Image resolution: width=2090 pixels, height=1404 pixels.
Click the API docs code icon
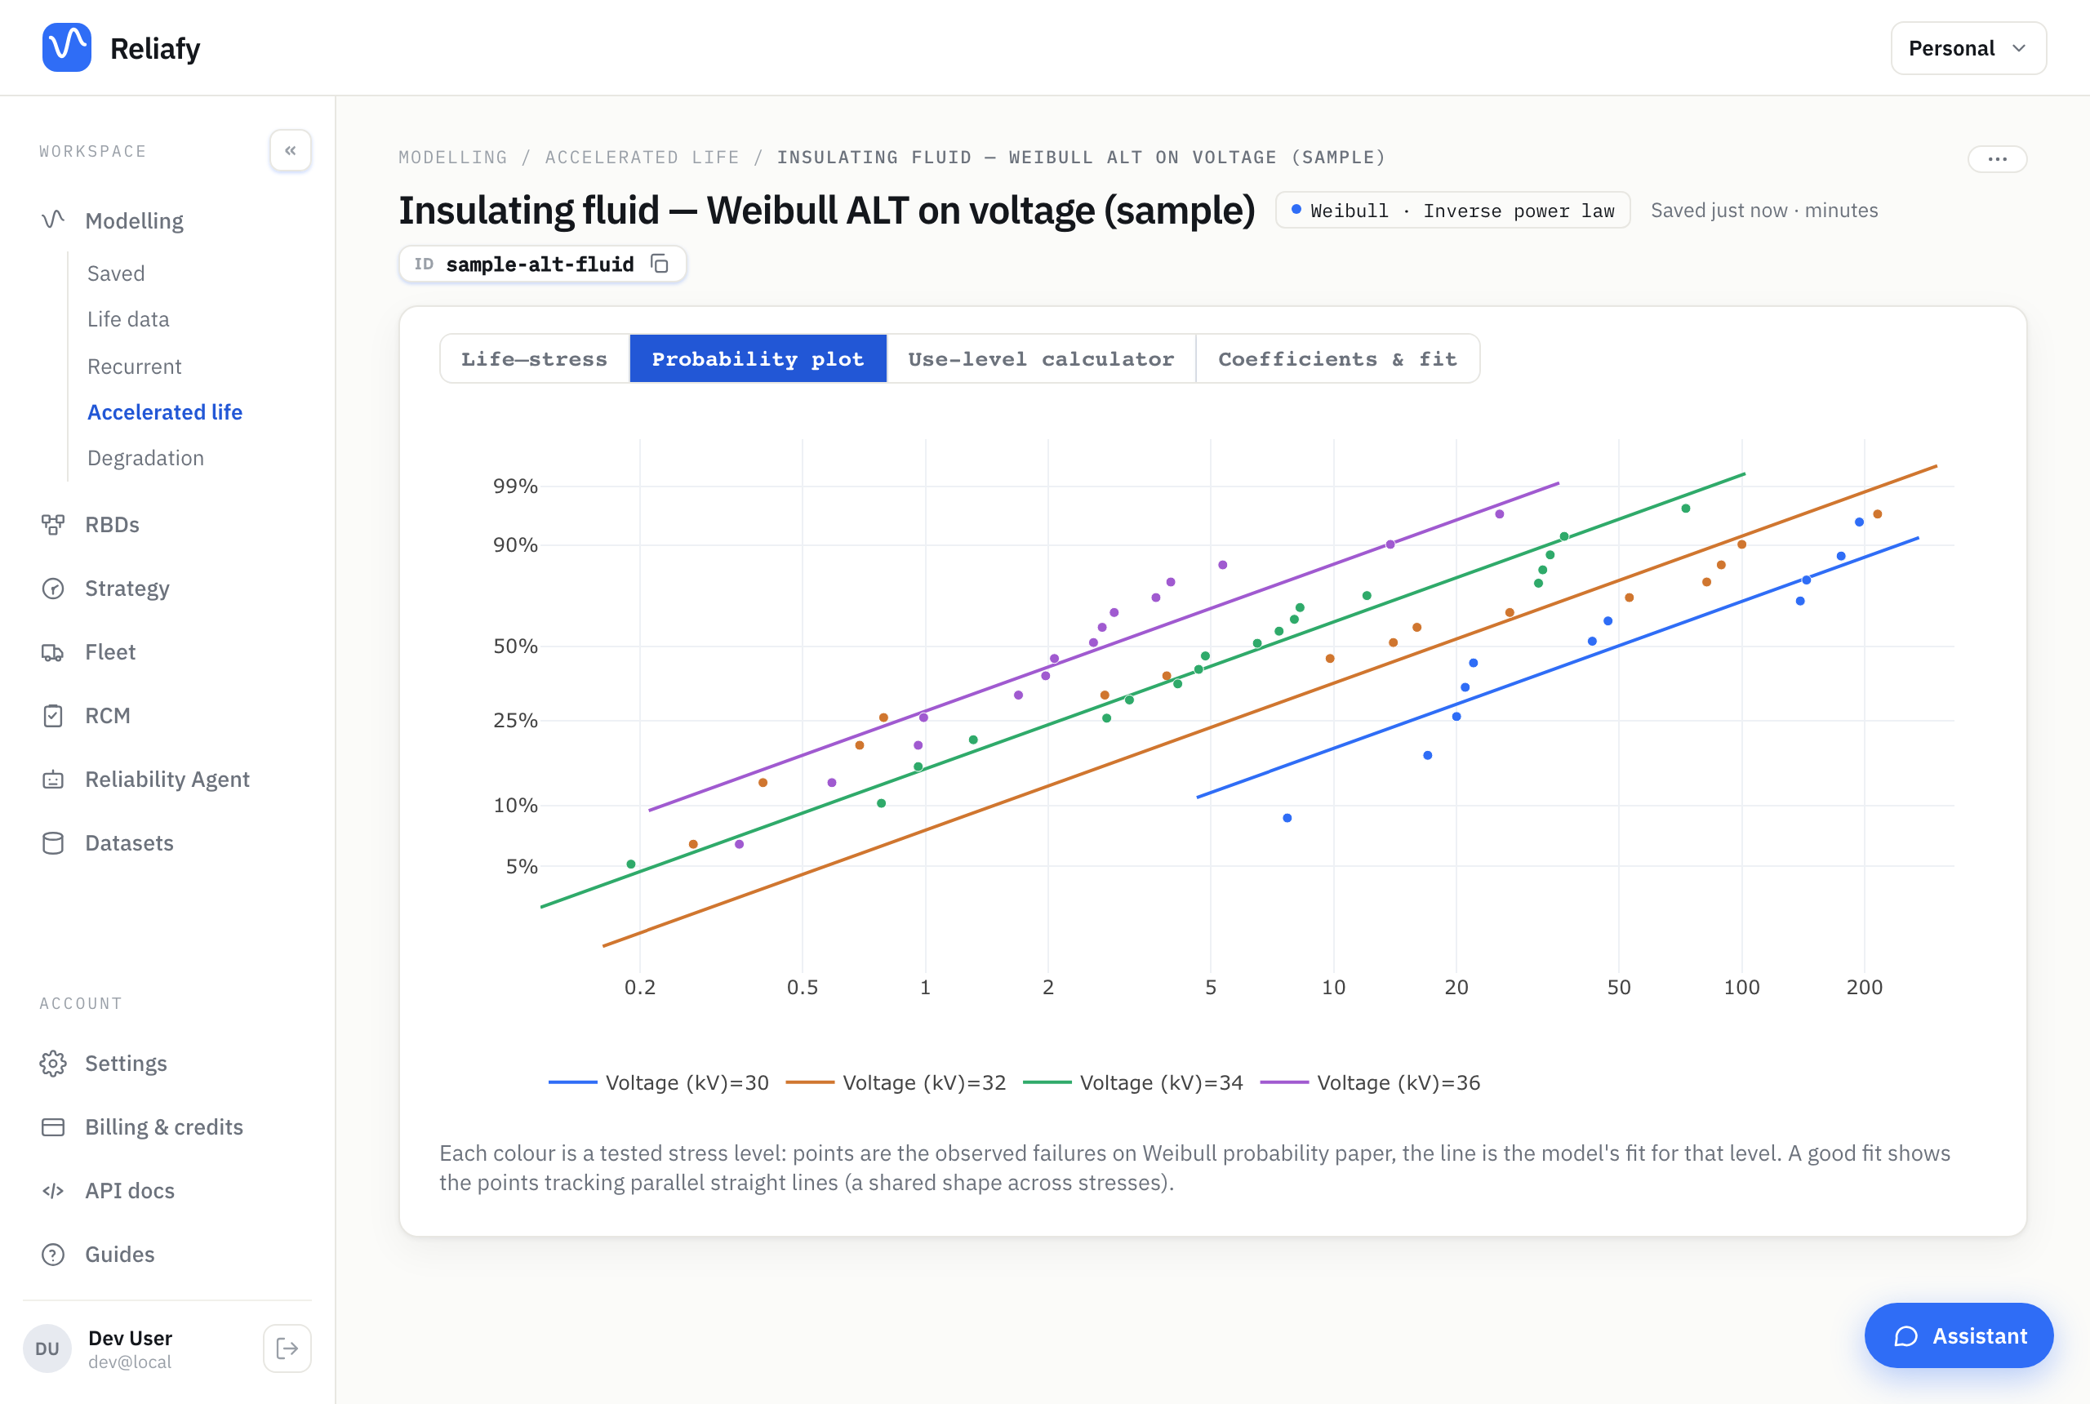(53, 1190)
